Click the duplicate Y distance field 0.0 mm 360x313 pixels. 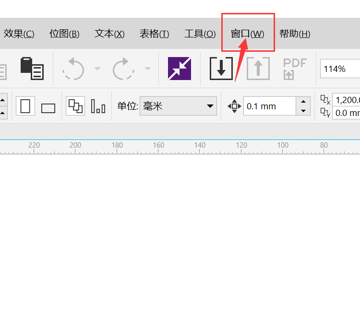click(346, 113)
